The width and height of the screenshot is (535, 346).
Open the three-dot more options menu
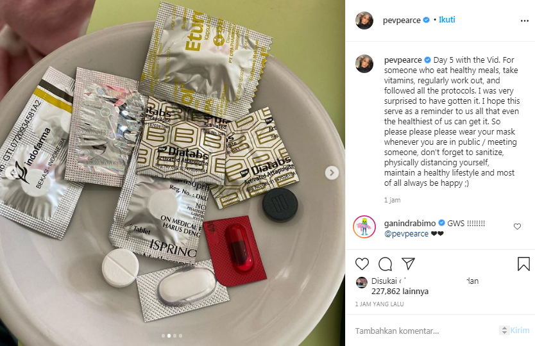(525, 21)
